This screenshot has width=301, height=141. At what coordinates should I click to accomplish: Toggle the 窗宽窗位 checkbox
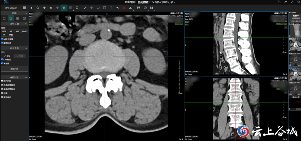point(2,97)
